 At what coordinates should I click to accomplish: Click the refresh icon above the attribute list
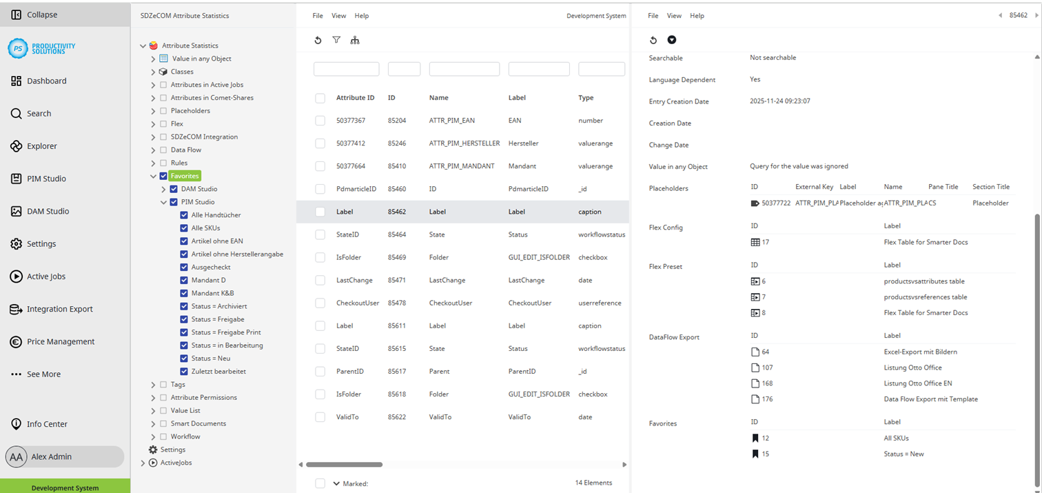(318, 40)
